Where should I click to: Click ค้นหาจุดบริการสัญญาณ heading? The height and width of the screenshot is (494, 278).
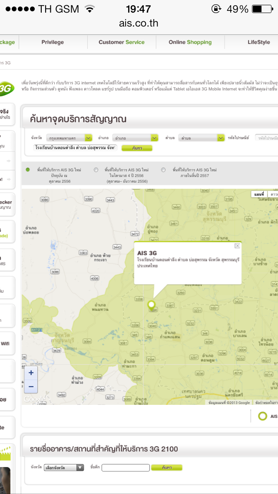click(78, 119)
